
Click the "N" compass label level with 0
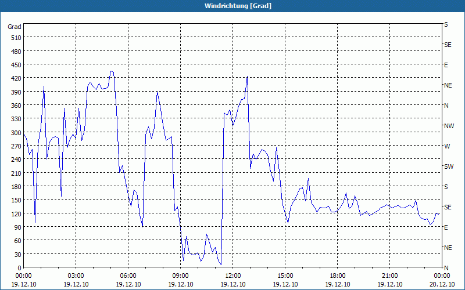click(446, 268)
